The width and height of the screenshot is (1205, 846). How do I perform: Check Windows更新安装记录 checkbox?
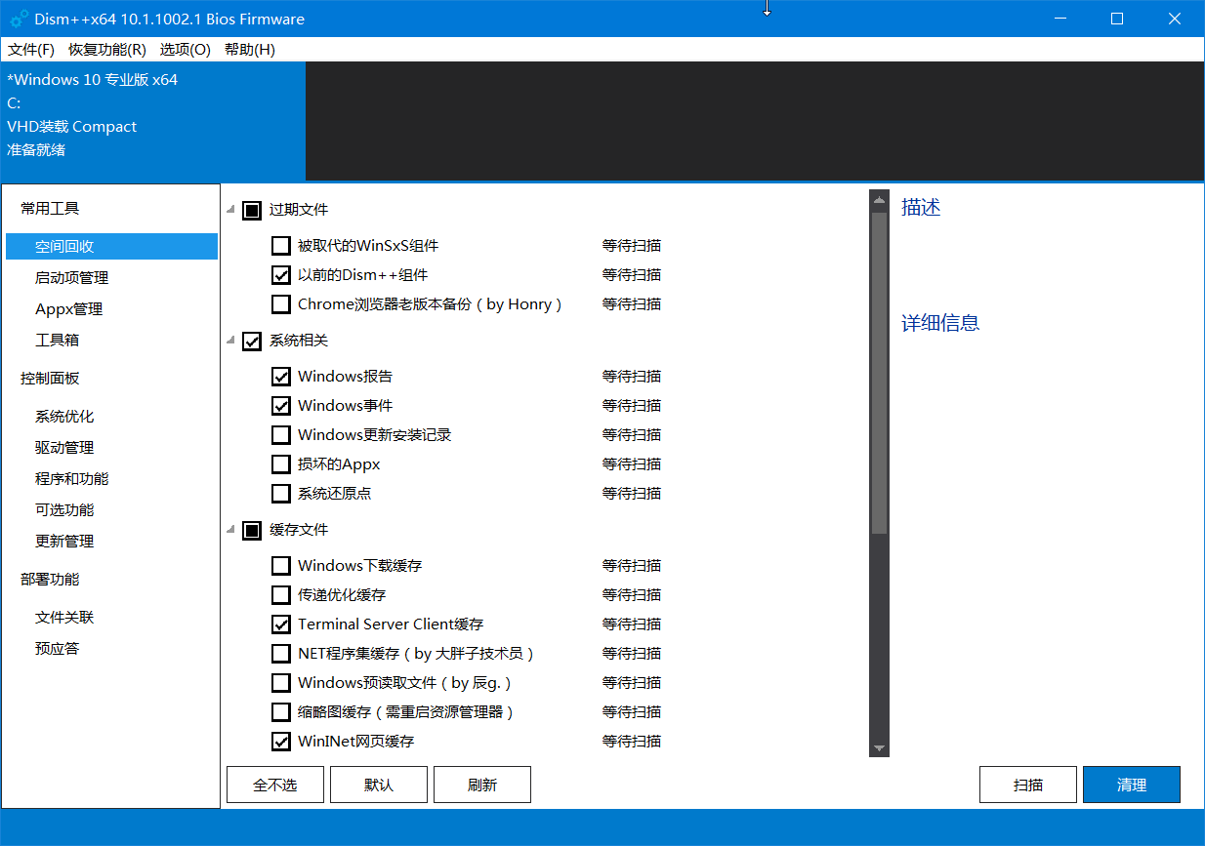tap(281, 435)
